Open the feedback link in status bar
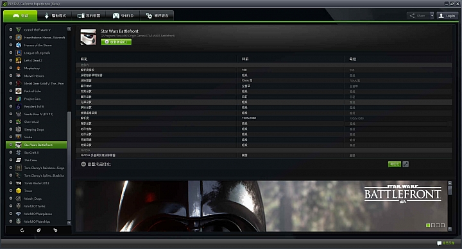 click(x=448, y=243)
